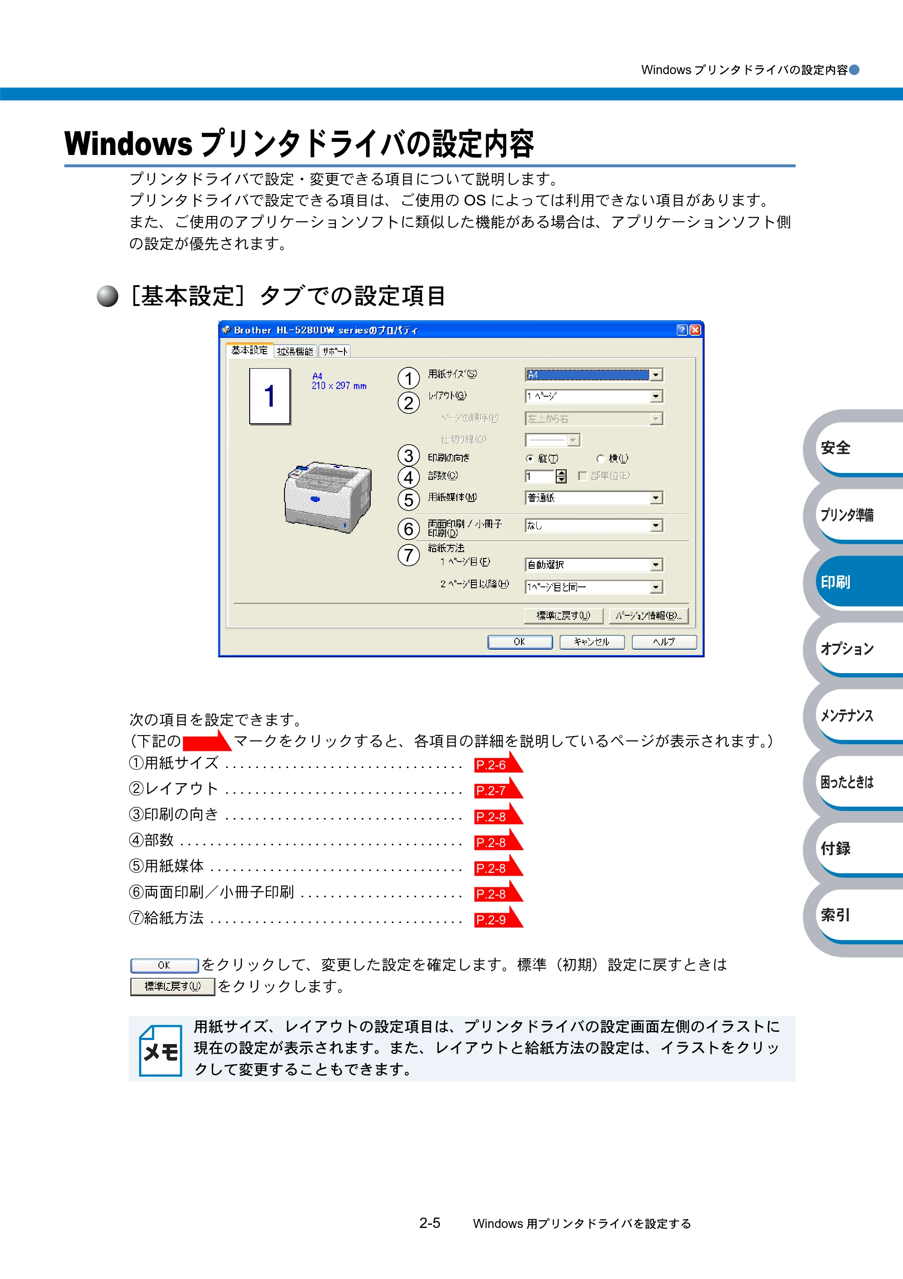Click the dialog title bar printer icon
Viewport: 903px width, 1279px height.
[x=227, y=330]
